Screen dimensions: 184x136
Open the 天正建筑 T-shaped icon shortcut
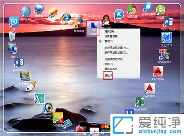pos(25,76)
